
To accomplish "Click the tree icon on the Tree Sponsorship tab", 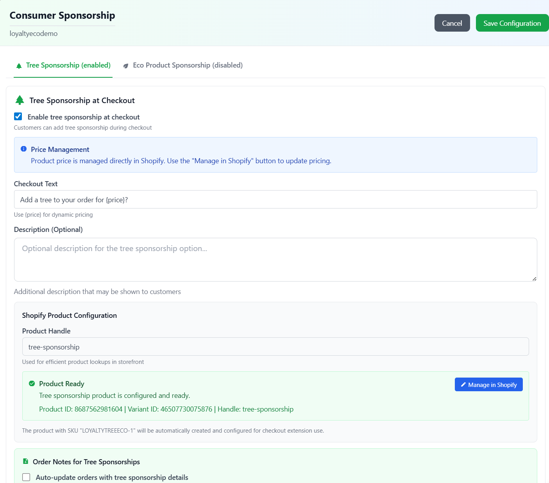I will coord(19,65).
